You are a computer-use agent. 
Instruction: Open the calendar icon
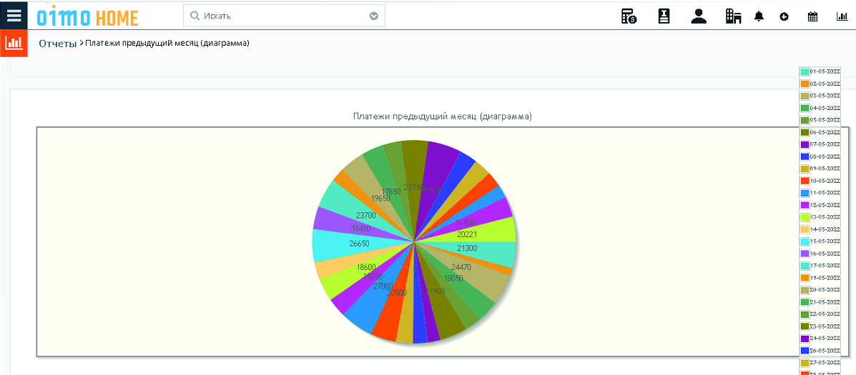pos(812,16)
